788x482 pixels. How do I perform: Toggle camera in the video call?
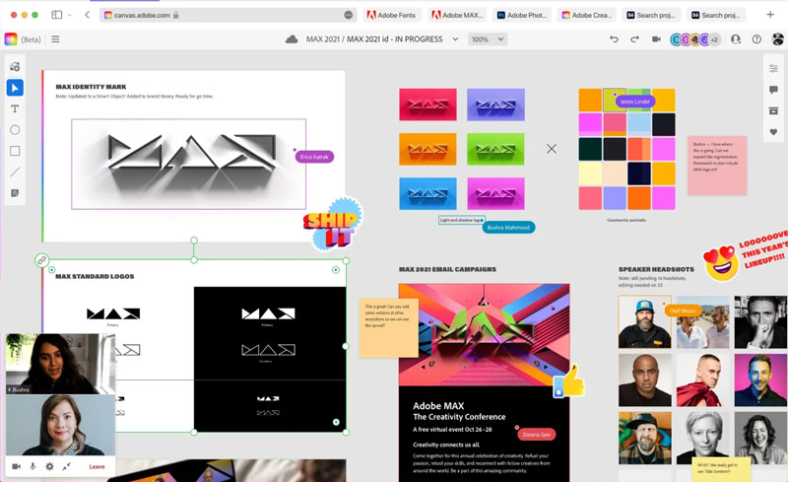click(16, 466)
